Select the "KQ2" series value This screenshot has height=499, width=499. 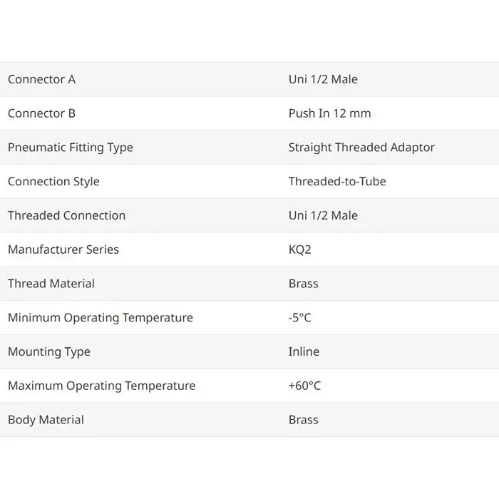pyautogui.click(x=300, y=249)
